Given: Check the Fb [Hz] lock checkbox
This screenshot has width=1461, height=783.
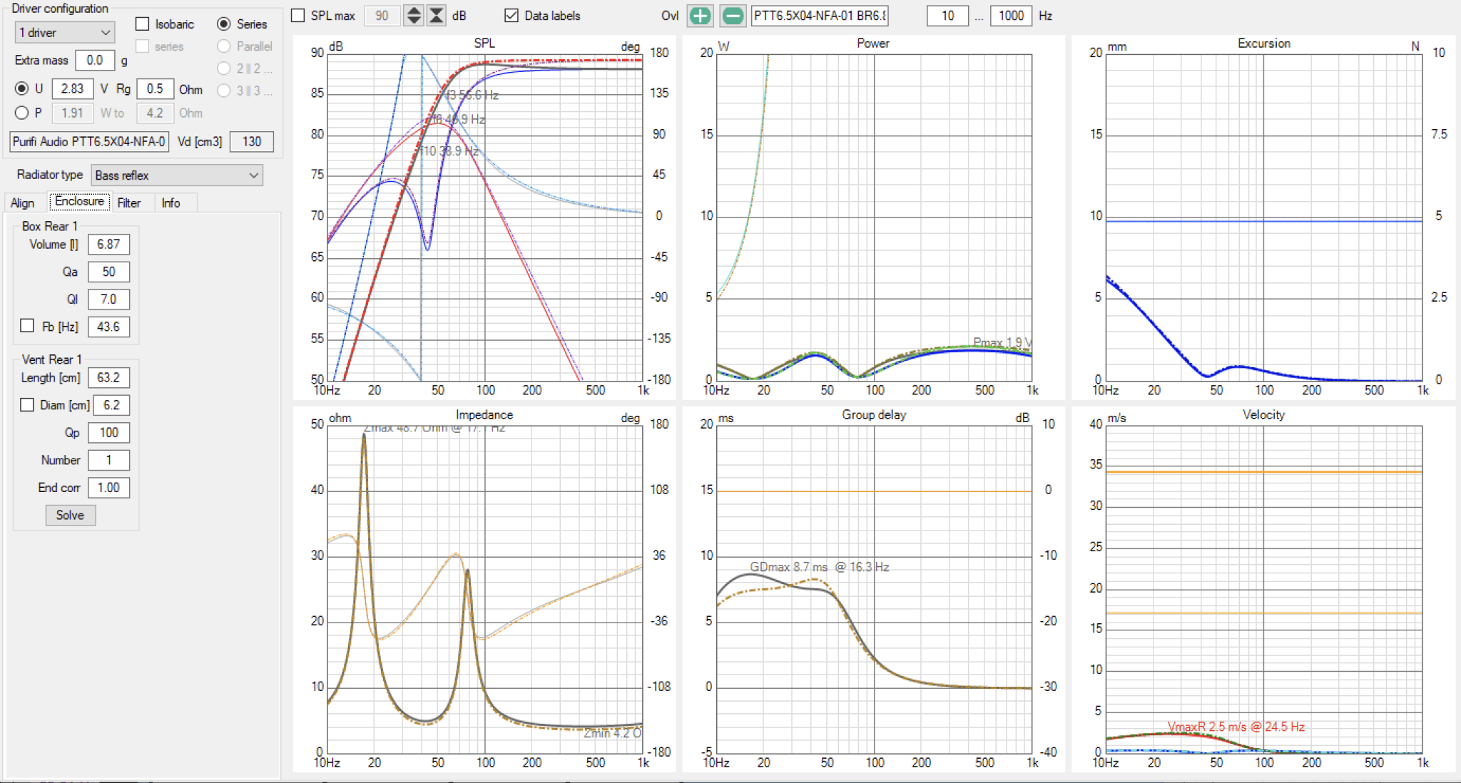Looking at the screenshot, I should 27,326.
